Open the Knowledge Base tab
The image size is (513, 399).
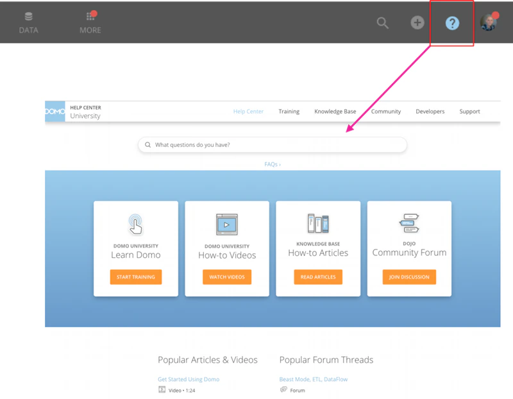click(335, 112)
